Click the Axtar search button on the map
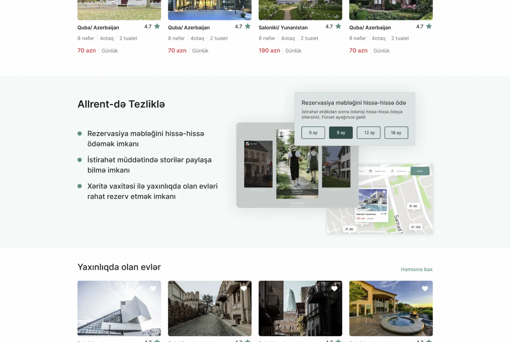This screenshot has width=510, height=342. (x=420, y=171)
